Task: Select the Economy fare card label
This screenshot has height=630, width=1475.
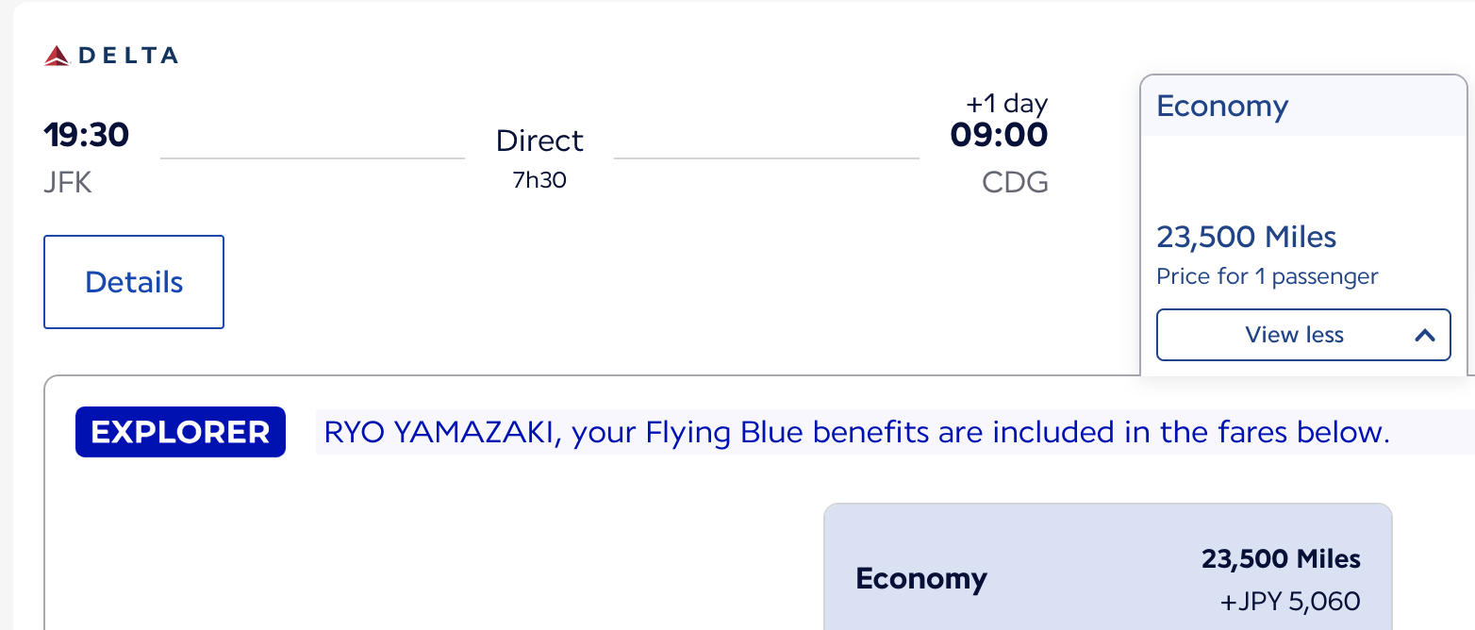Action: click(x=920, y=578)
